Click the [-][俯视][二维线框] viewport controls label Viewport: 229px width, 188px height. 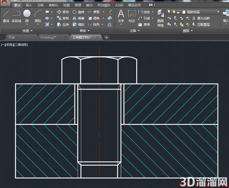15,45
